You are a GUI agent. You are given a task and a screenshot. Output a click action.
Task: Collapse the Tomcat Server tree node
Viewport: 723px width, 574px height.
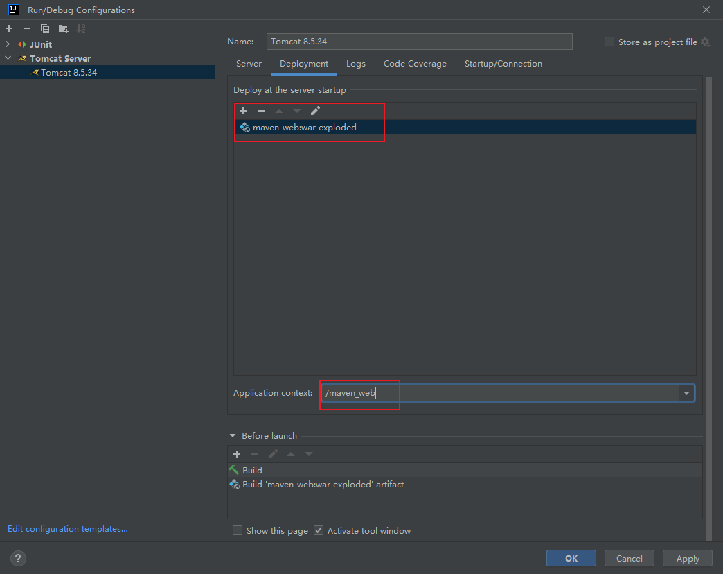point(8,58)
